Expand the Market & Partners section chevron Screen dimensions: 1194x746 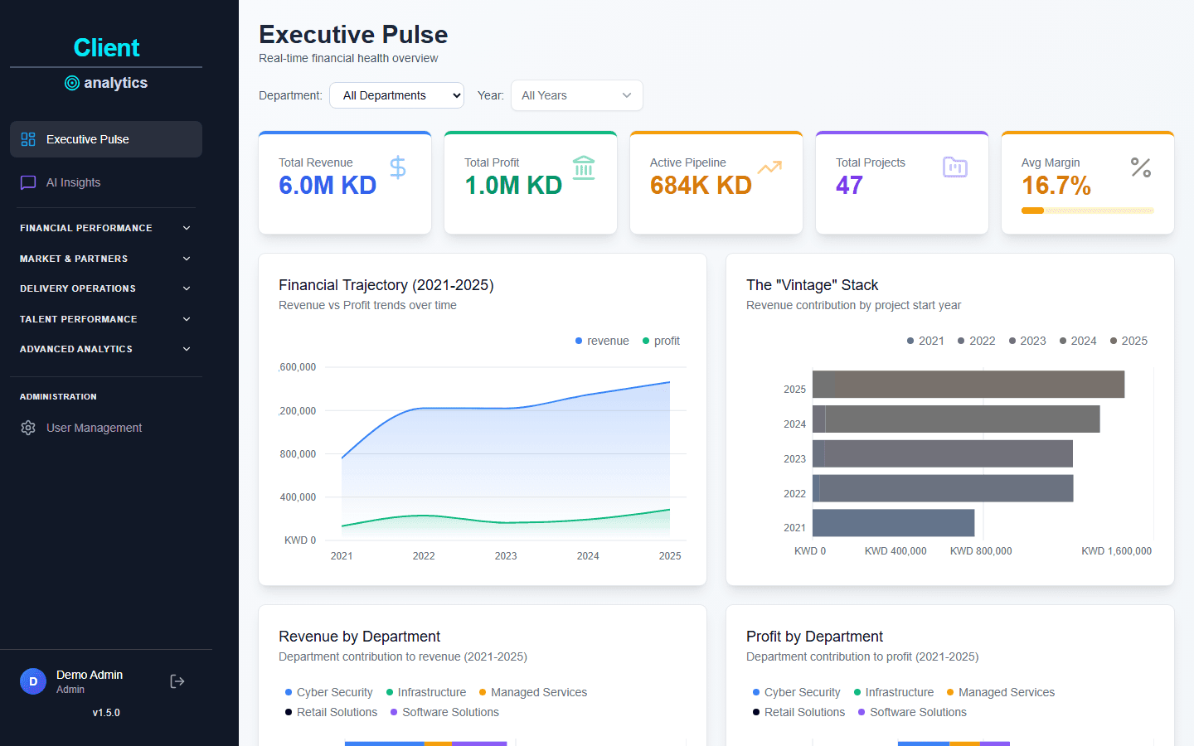pos(187,259)
